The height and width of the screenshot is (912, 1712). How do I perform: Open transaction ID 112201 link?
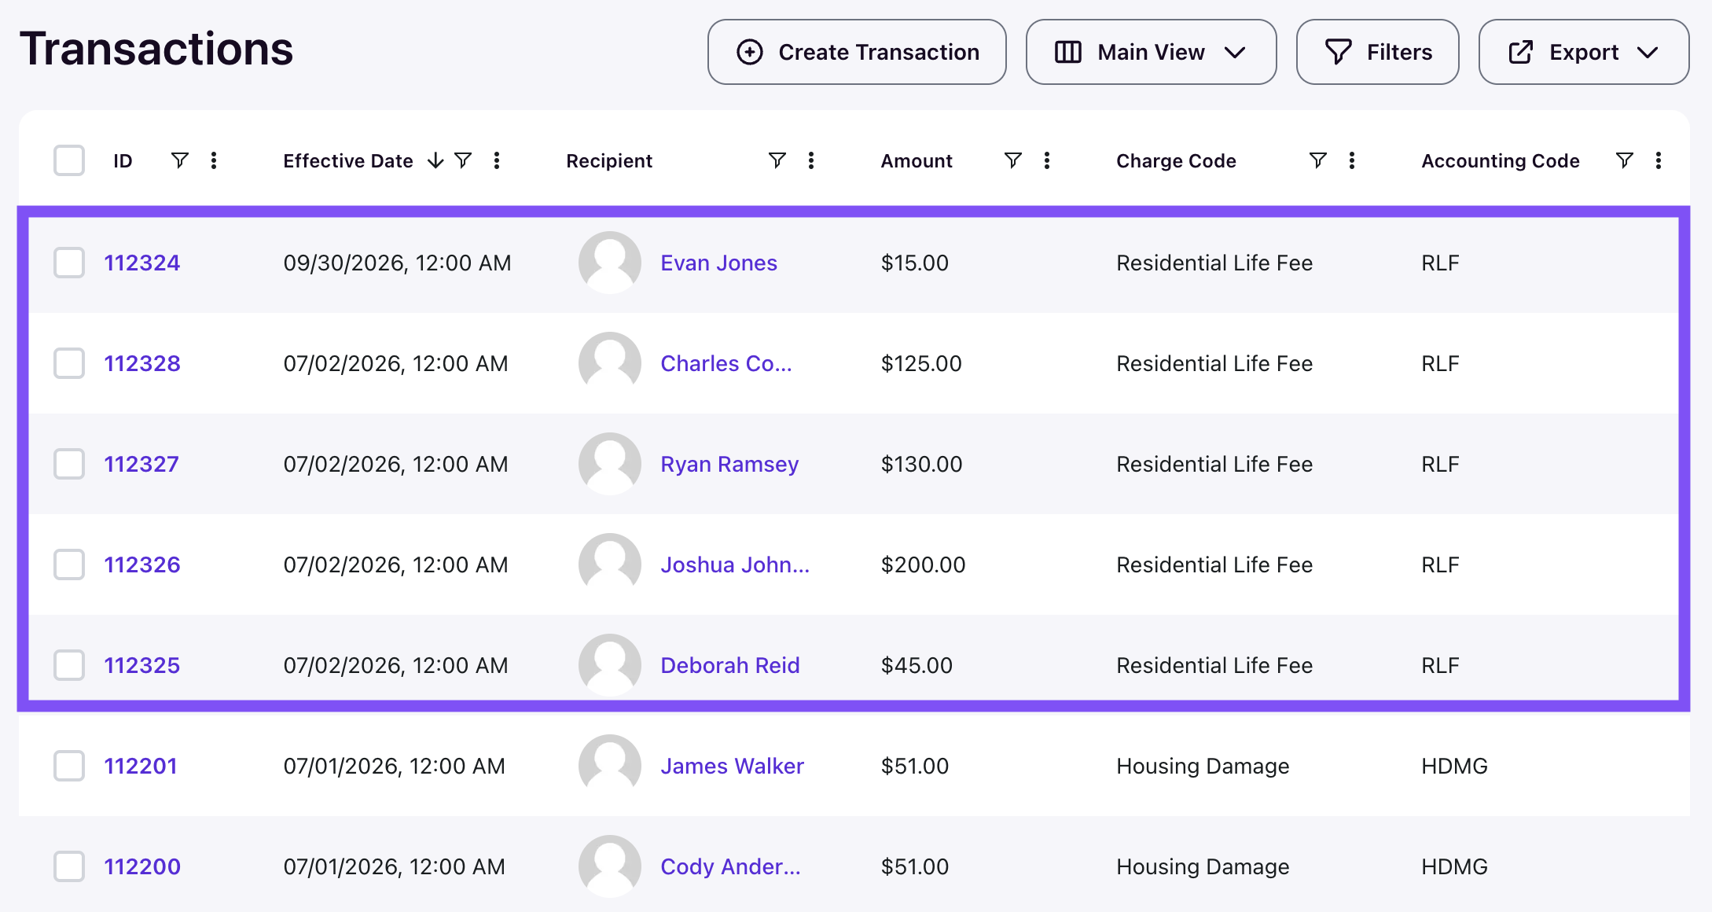pyautogui.click(x=141, y=766)
